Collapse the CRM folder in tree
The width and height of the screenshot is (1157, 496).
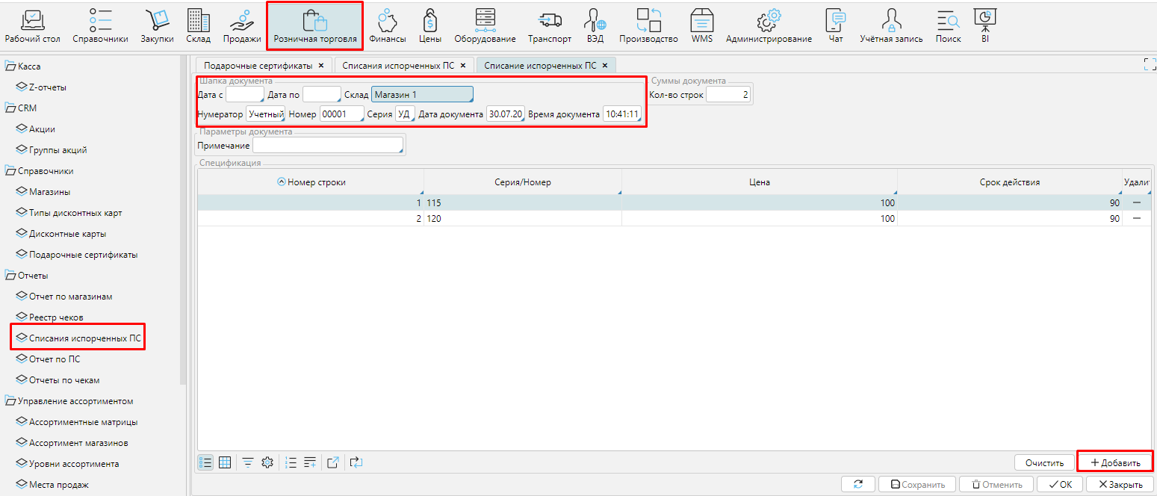pyautogui.click(x=10, y=108)
